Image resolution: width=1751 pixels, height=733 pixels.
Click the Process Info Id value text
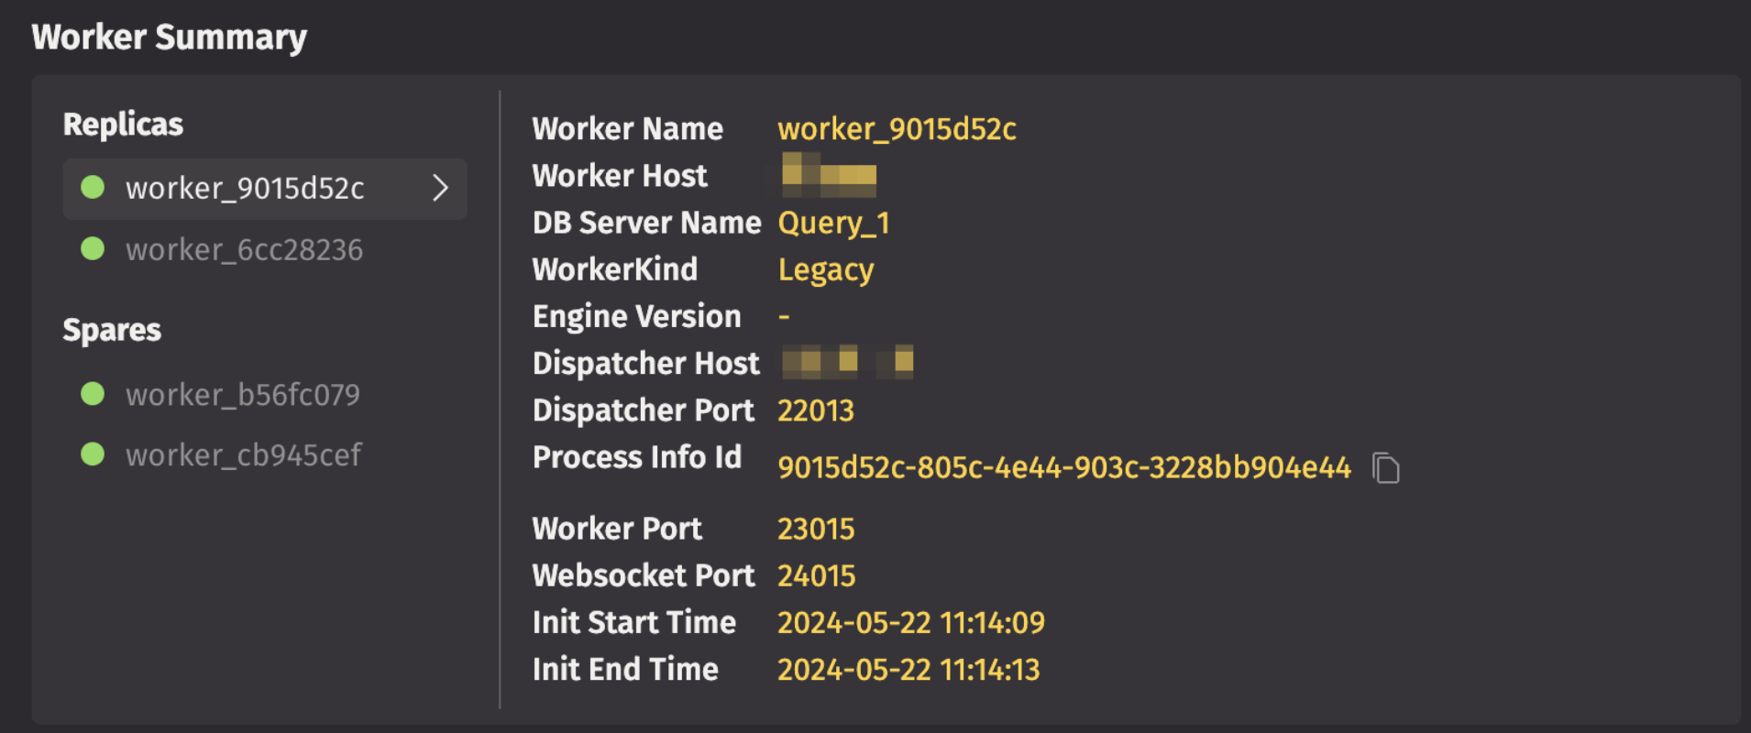click(x=1063, y=468)
